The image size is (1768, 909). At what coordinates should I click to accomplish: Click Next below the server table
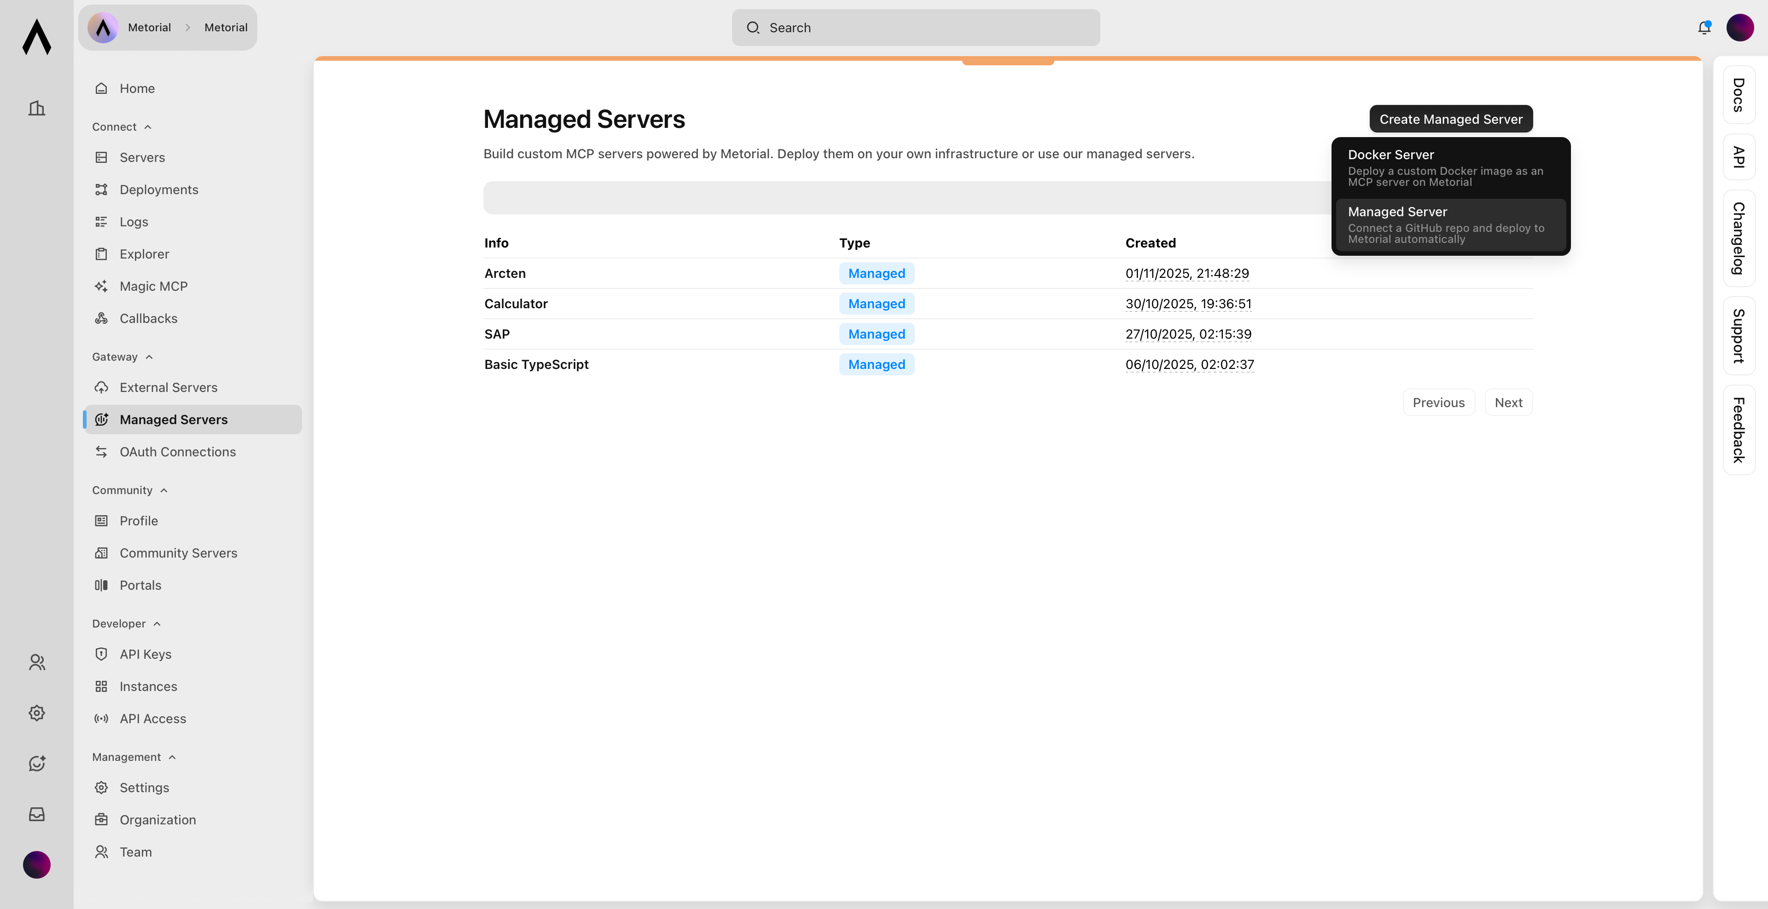click(1509, 403)
